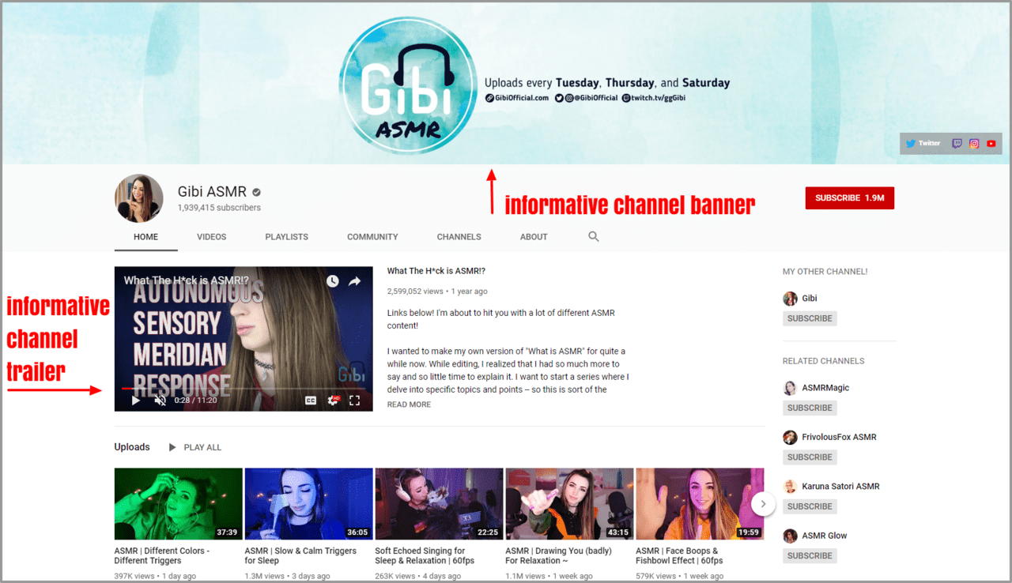Show next uploads with right chevron
This screenshot has width=1012, height=583.
coord(763,503)
